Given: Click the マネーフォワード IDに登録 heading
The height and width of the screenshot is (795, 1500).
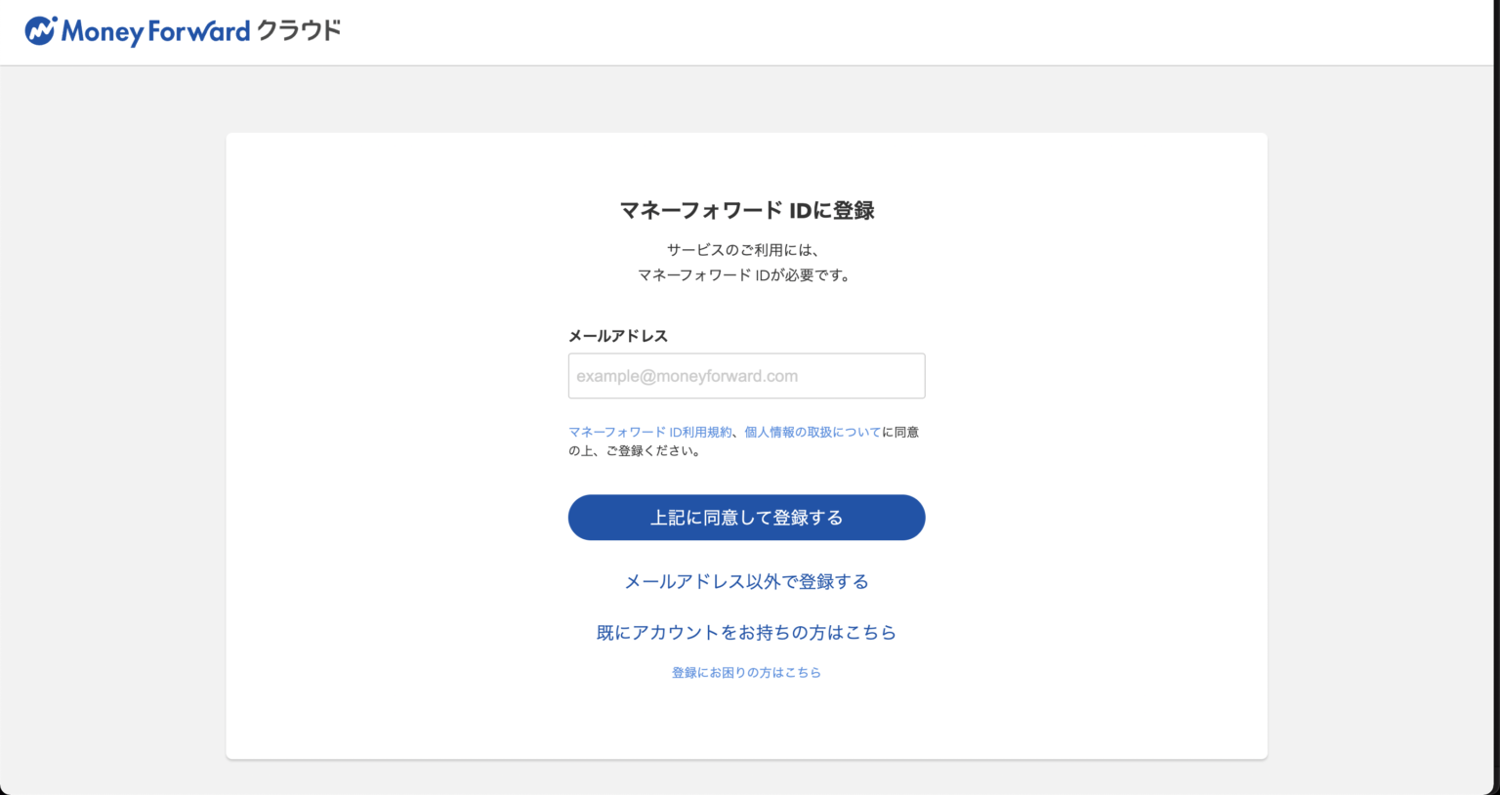Looking at the screenshot, I should pos(746,210).
